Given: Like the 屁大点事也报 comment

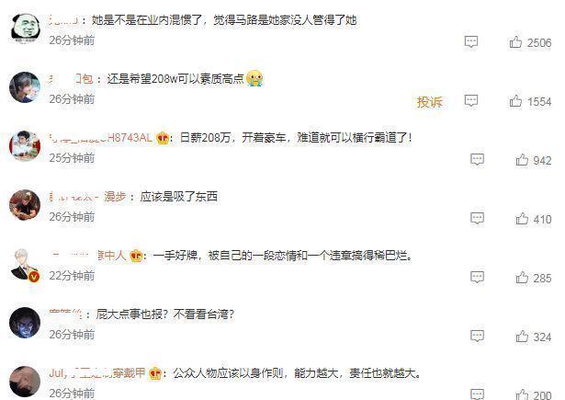Looking at the screenshot, I should (x=522, y=337).
